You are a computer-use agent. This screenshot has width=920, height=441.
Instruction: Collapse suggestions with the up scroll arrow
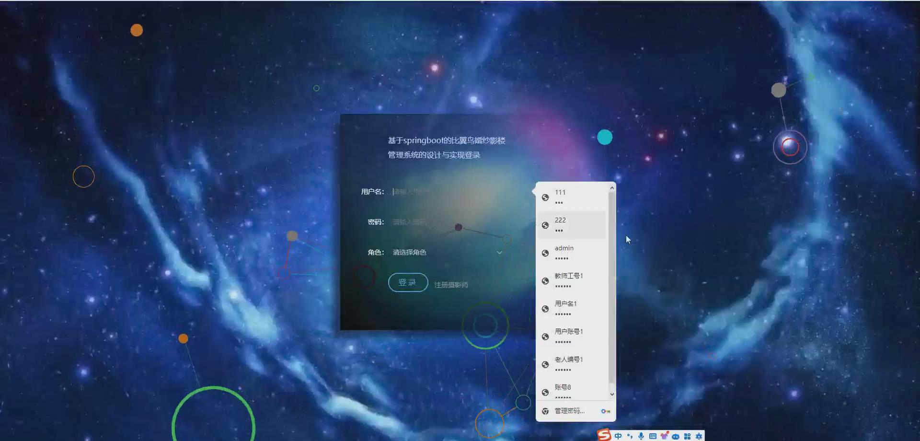coord(612,187)
